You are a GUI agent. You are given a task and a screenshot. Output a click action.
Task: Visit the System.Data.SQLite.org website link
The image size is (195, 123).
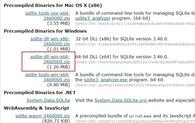coord(121,101)
